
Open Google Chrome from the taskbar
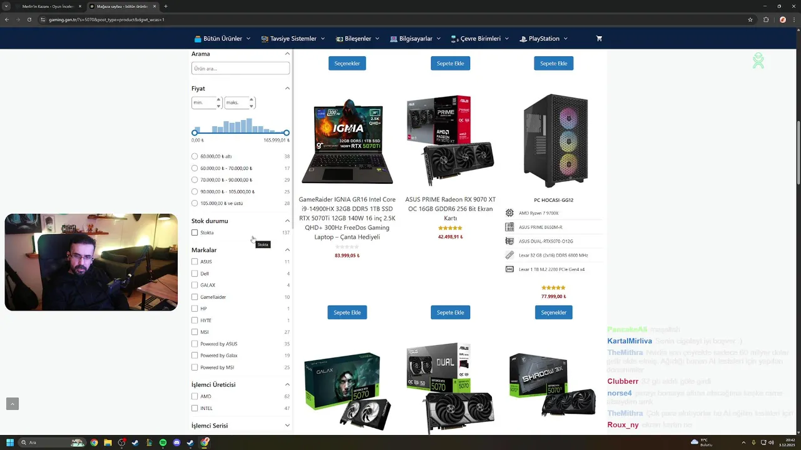[94, 442]
